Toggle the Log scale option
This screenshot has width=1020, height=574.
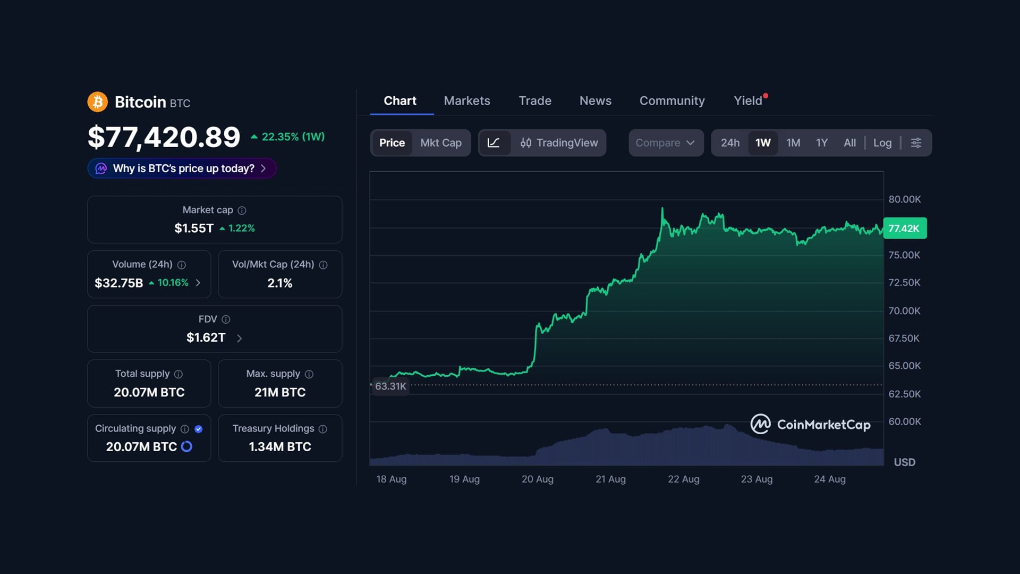pos(882,143)
